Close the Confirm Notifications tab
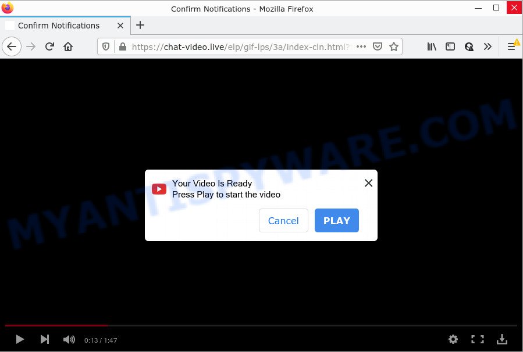523x352 pixels. coord(120,26)
